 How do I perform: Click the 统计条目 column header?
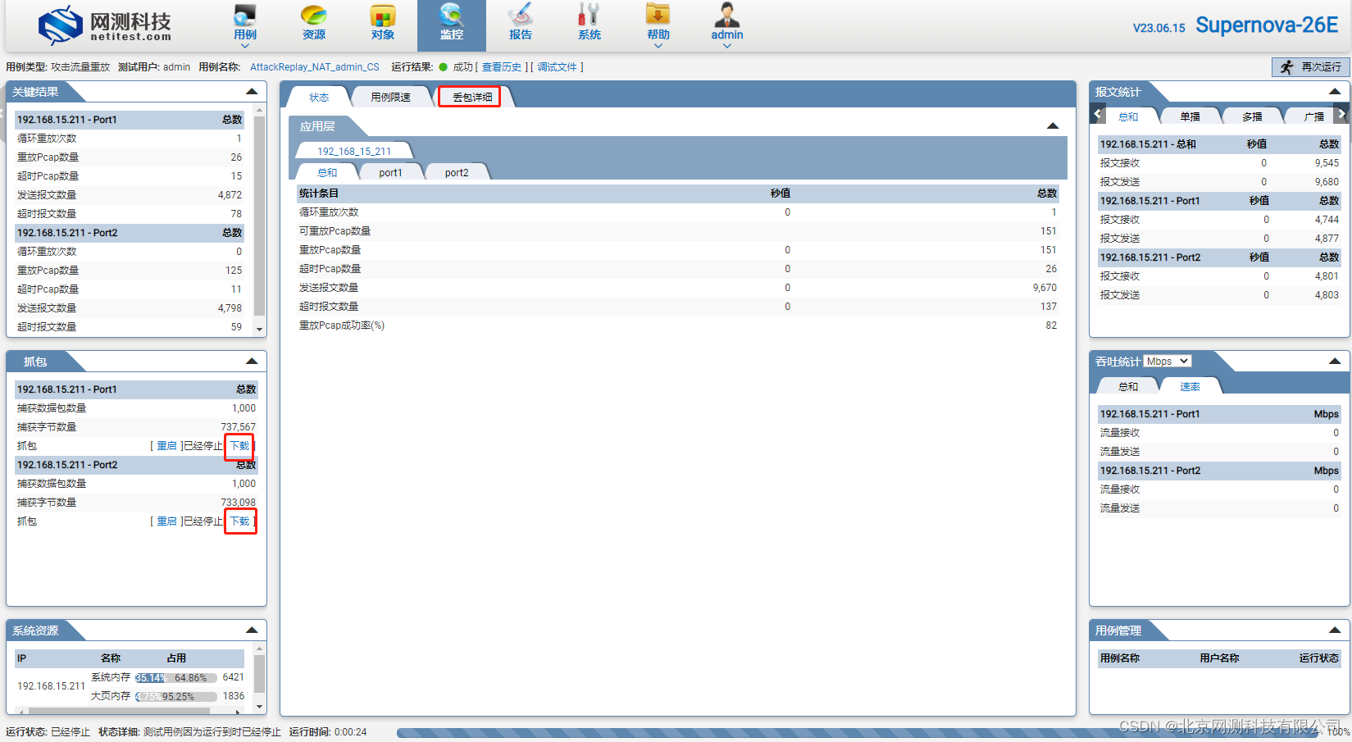(x=319, y=193)
